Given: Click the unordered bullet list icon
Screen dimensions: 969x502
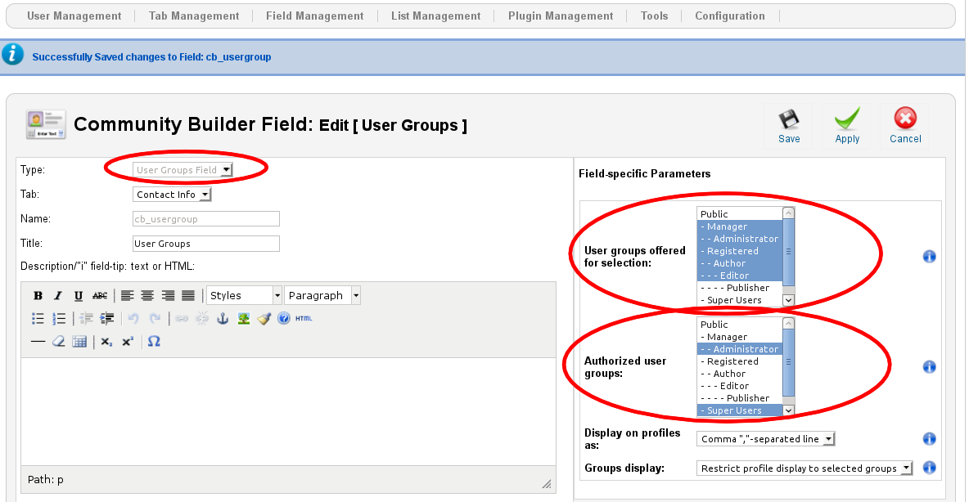Looking at the screenshot, I should tap(38, 319).
